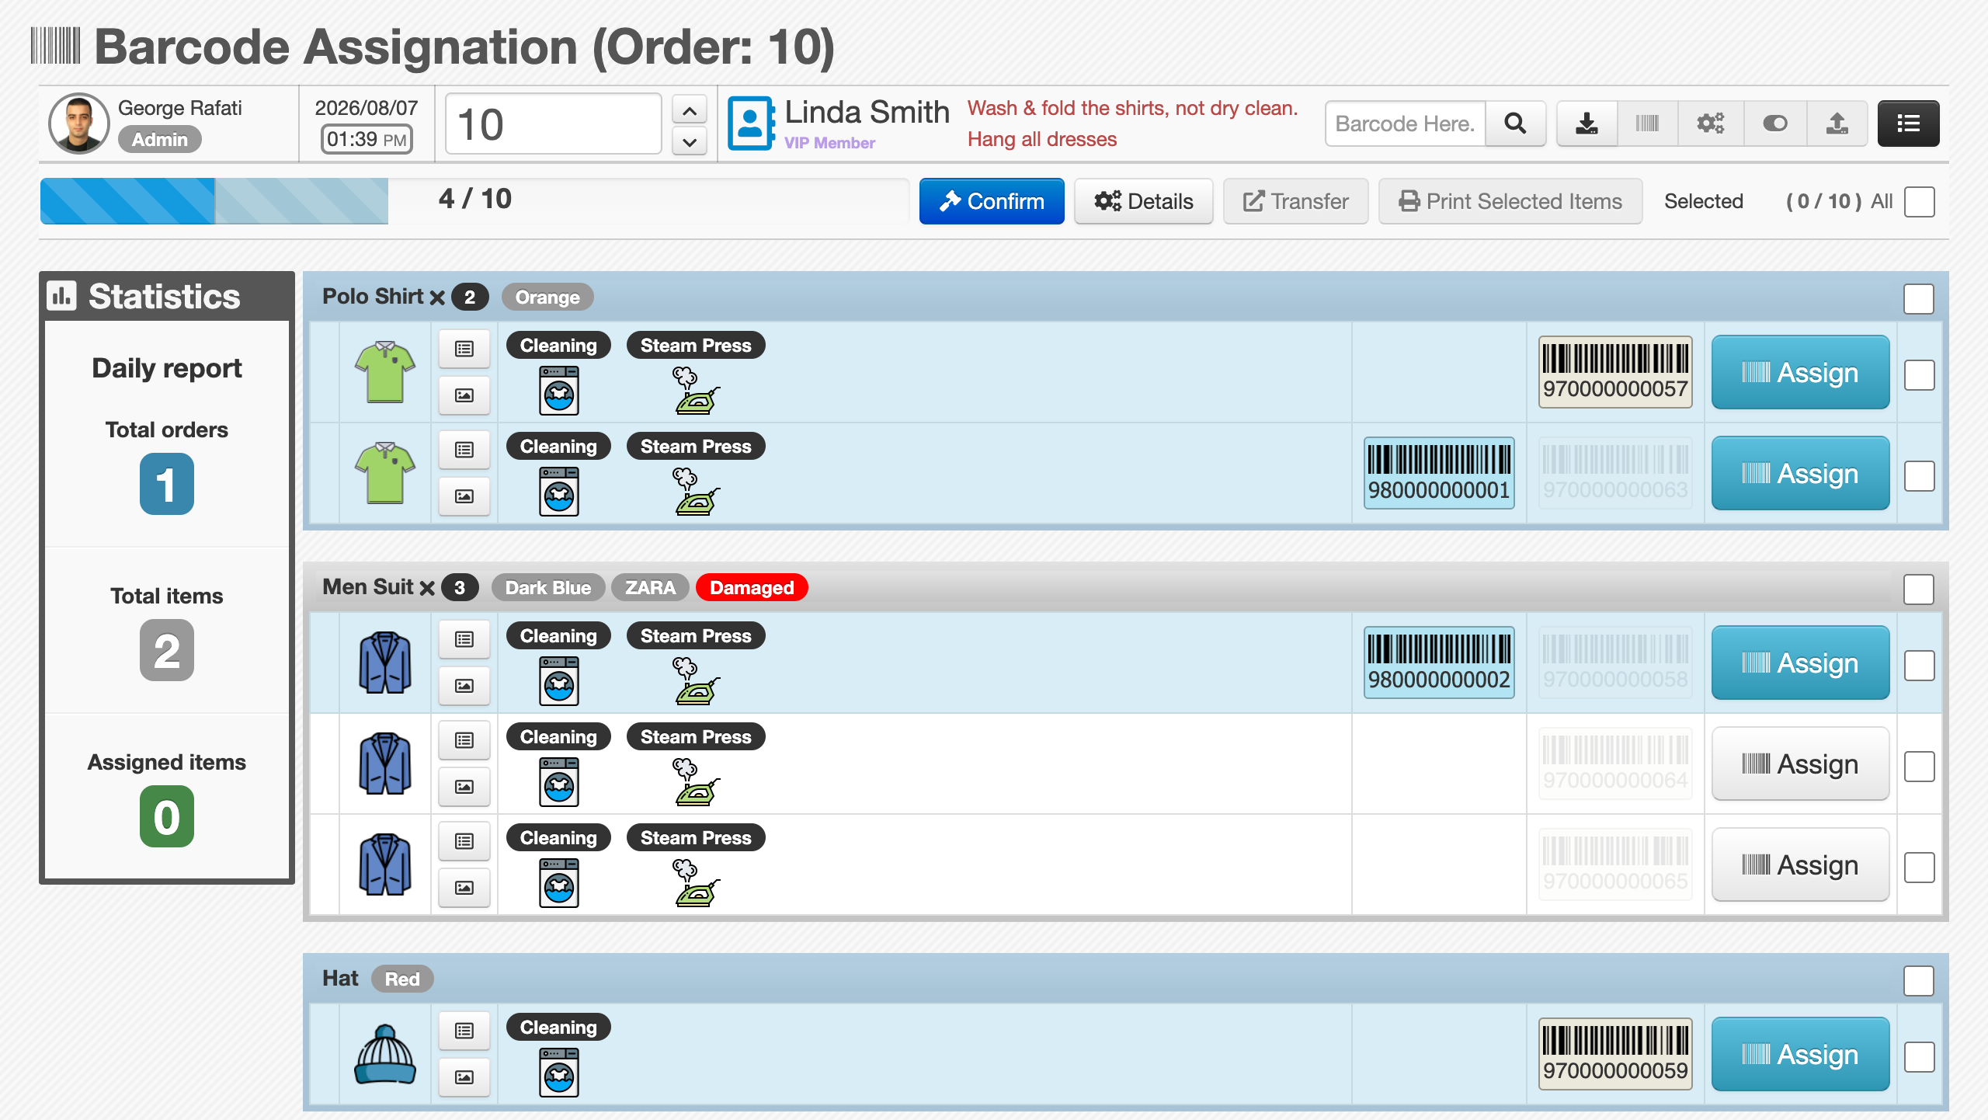Open details list icon for first Men Suit
The image size is (1988, 1120).
(464, 639)
